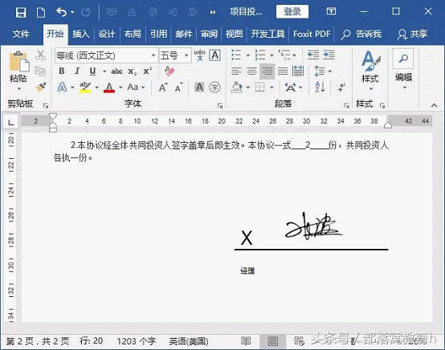The width and height of the screenshot is (445, 350).
Task: Toggle right paragraph alignment
Action: (267, 71)
